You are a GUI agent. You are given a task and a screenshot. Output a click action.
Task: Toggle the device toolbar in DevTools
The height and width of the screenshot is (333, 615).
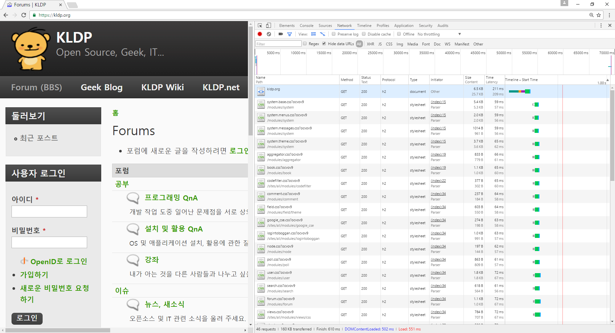pos(268,25)
